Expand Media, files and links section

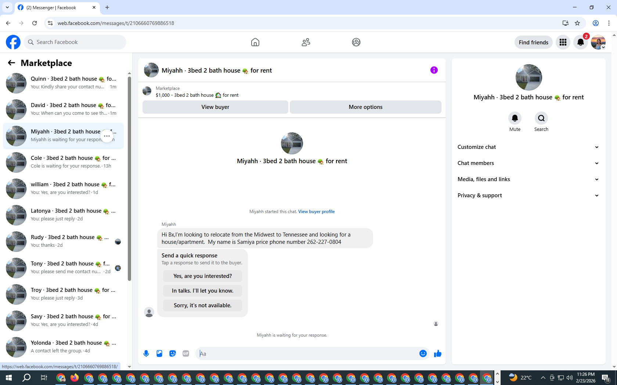[x=528, y=179]
